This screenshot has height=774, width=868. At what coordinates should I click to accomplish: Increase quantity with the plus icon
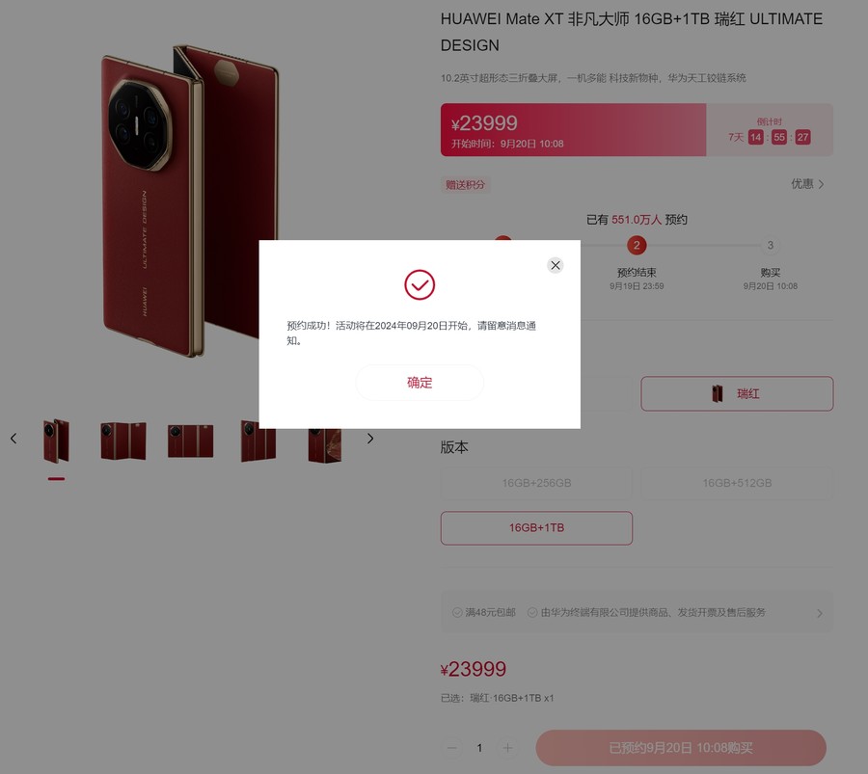[507, 748]
